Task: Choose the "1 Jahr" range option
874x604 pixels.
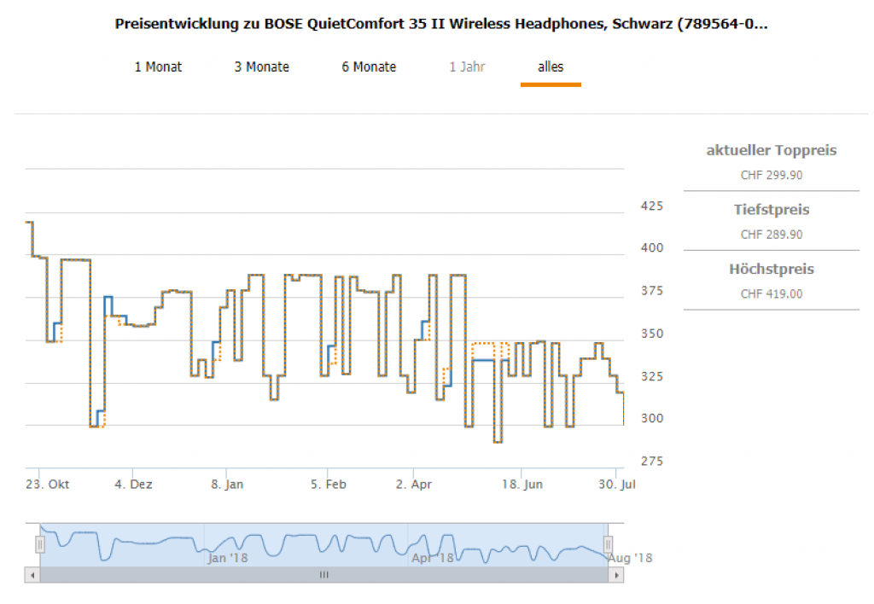Action: (x=467, y=67)
